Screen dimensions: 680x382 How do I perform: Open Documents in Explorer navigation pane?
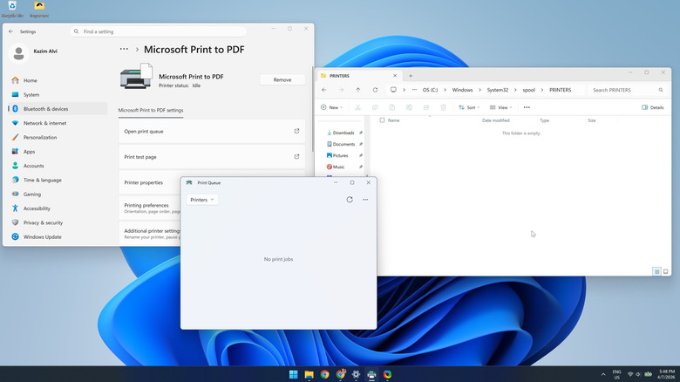[x=341, y=144]
